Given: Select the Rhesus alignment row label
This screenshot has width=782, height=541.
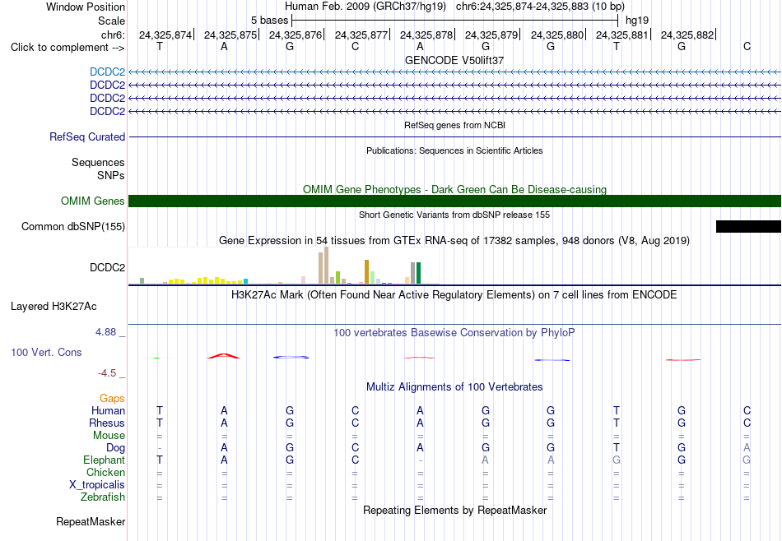Looking at the screenshot, I should (107, 423).
